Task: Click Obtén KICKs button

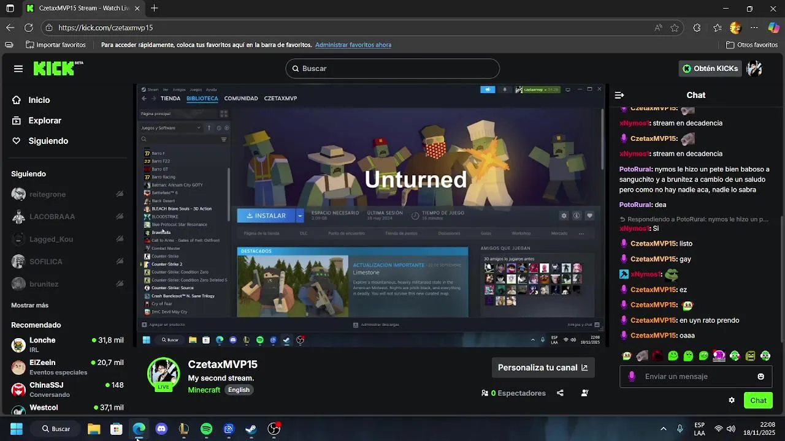Action: pyautogui.click(x=710, y=69)
